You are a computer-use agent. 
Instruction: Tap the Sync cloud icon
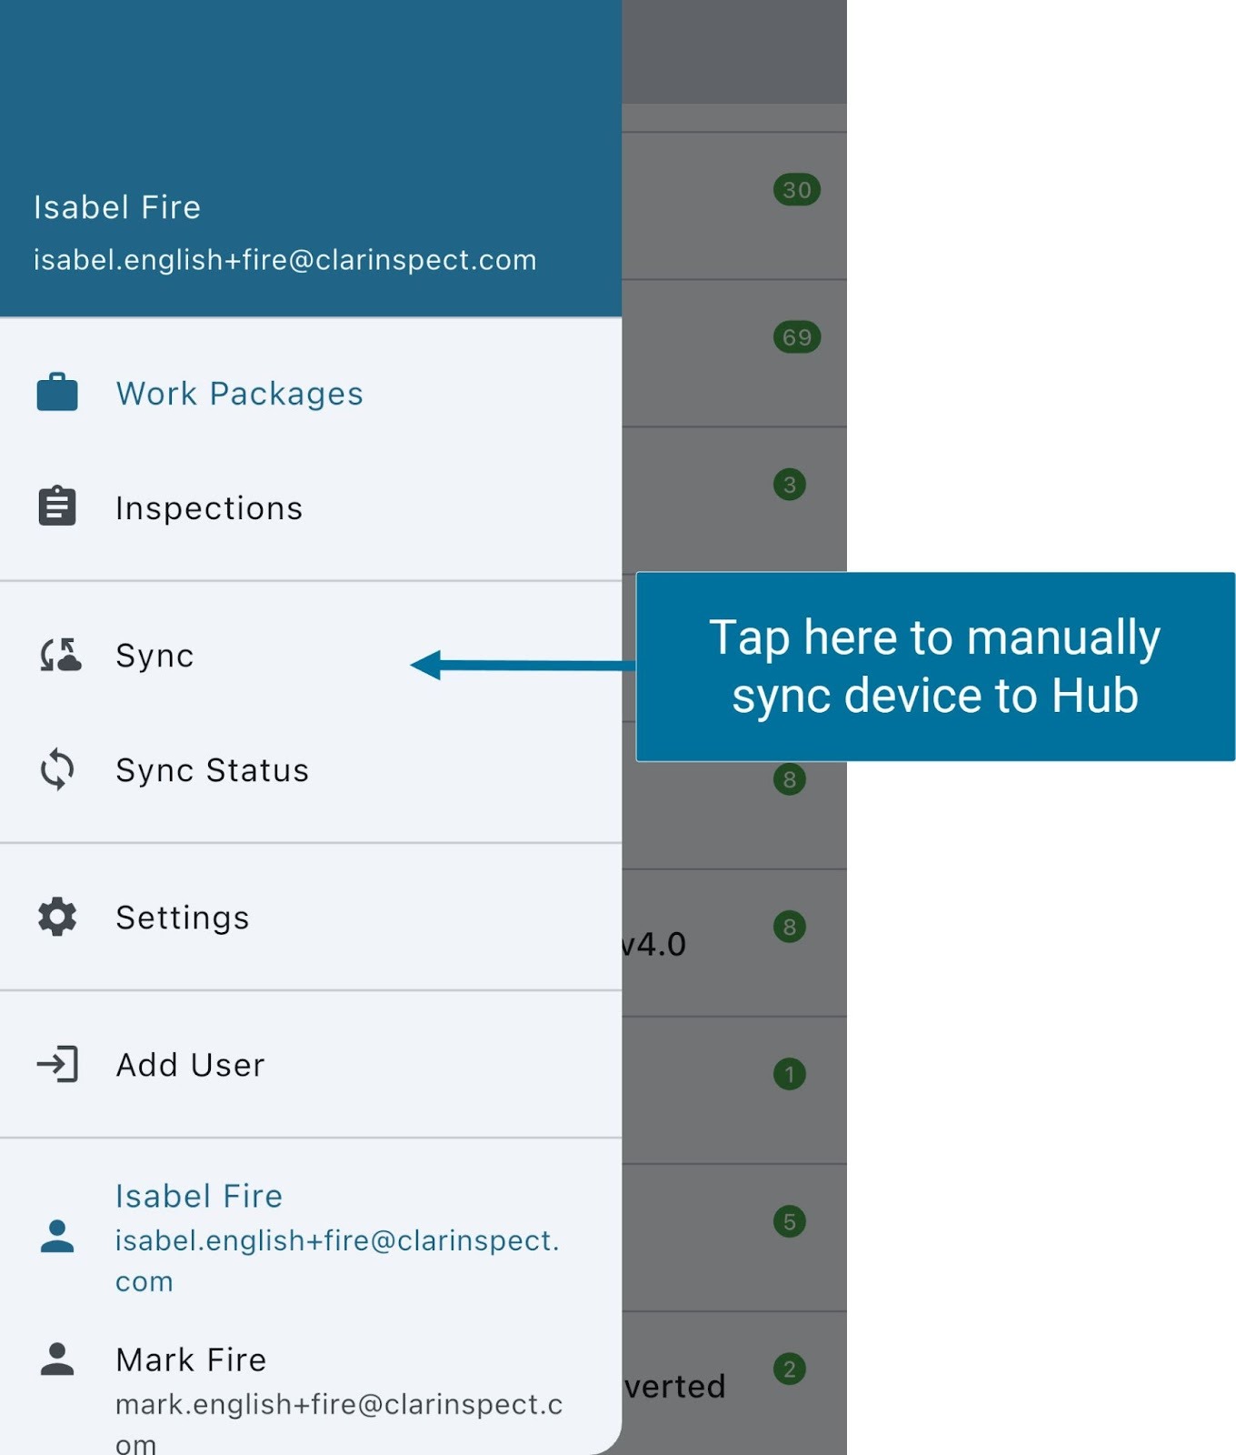[60, 655]
